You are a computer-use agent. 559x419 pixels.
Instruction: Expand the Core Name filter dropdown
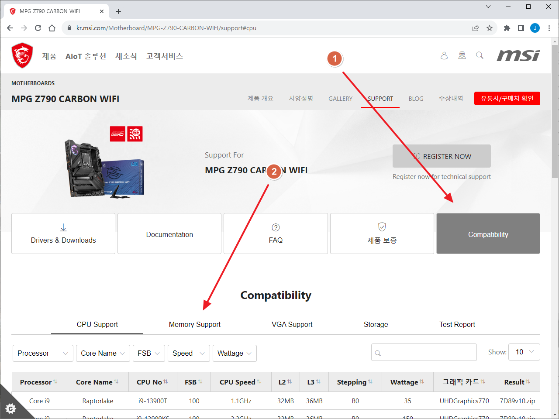103,353
